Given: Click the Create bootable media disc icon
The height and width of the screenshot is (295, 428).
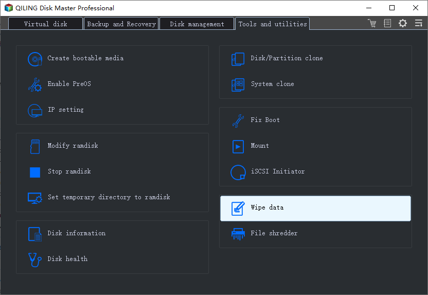Looking at the screenshot, I should pyautogui.click(x=35, y=59).
